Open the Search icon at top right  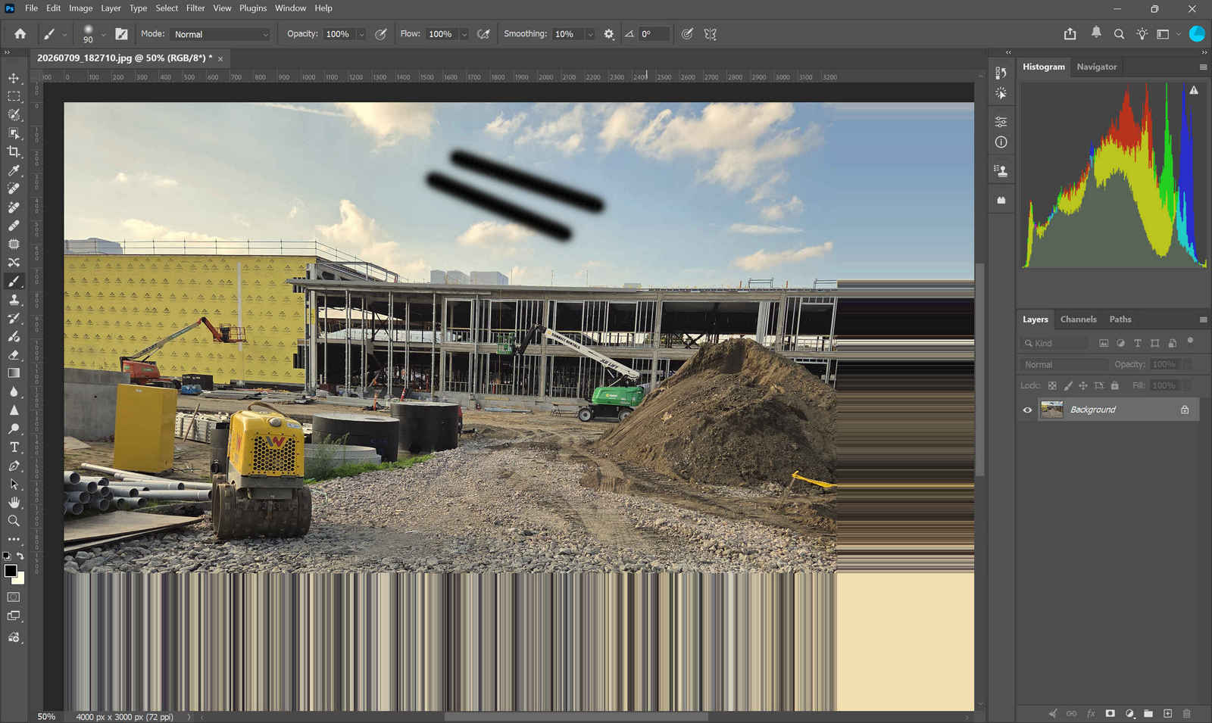(x=1119, y=34)
